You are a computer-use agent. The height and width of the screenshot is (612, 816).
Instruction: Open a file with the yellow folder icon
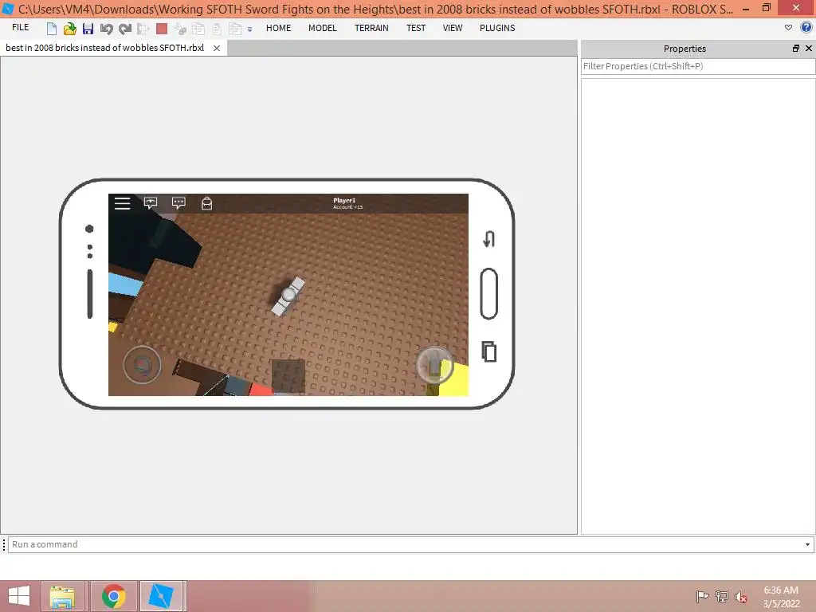pyautogui.click(x=69, y=29)
